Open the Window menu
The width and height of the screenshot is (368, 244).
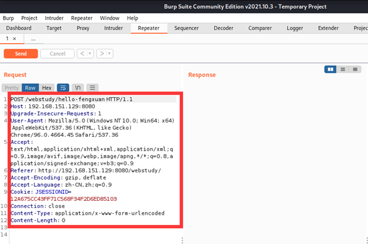click(109, 18)
